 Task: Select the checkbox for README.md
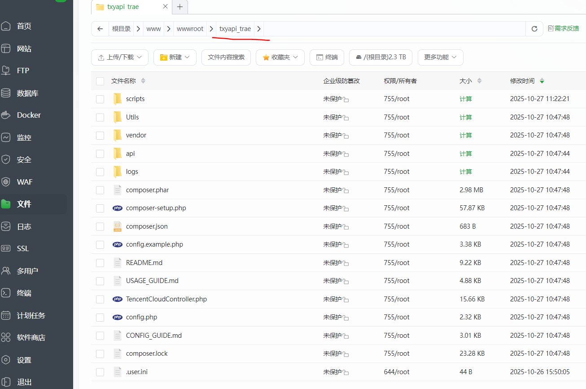click(100, 263)
